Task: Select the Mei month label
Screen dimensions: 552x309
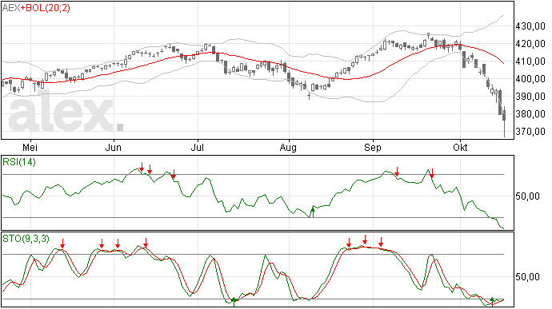Action: point(30,147)
